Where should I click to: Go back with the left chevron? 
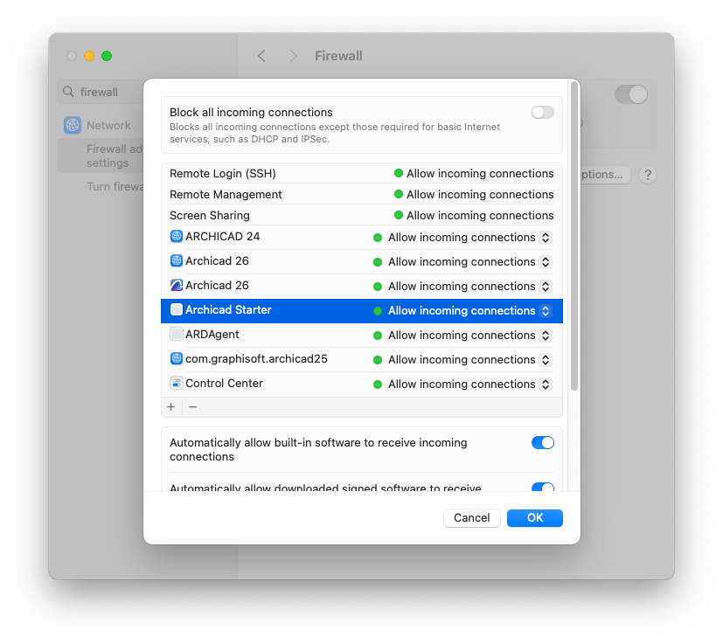[261, 56]
